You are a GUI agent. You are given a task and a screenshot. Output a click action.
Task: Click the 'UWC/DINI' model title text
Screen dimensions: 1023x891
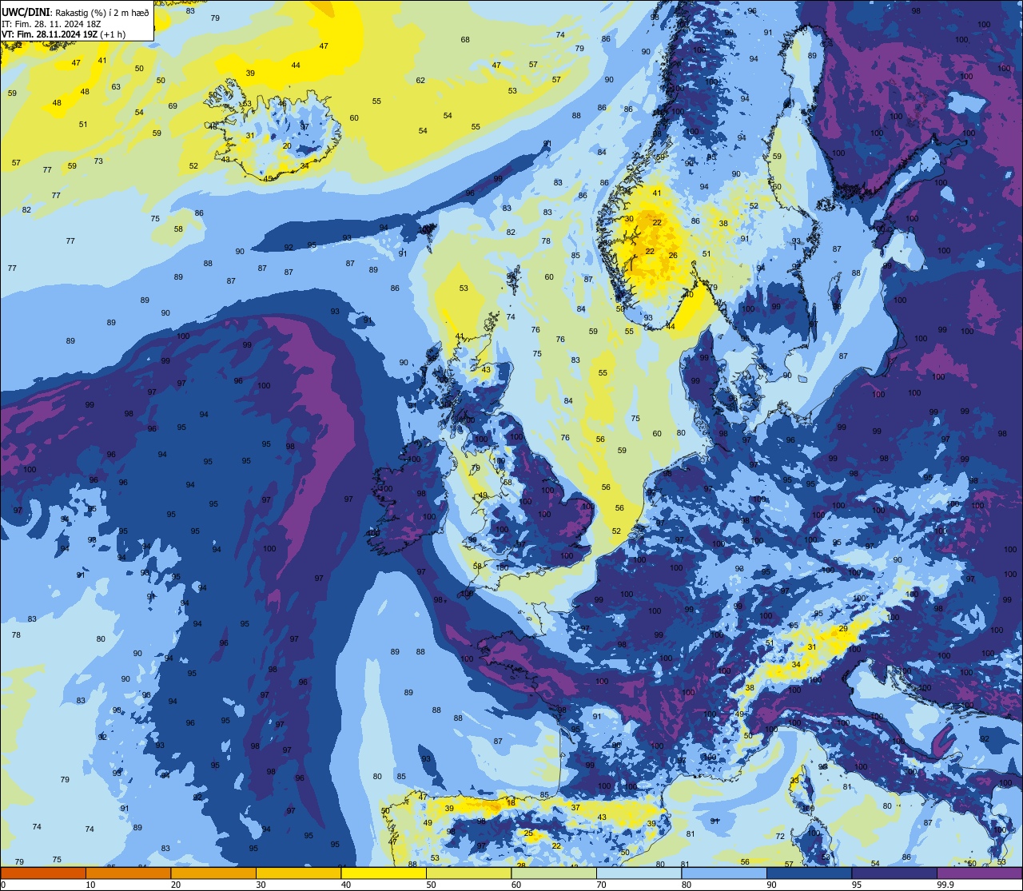[x=26, y=11]
